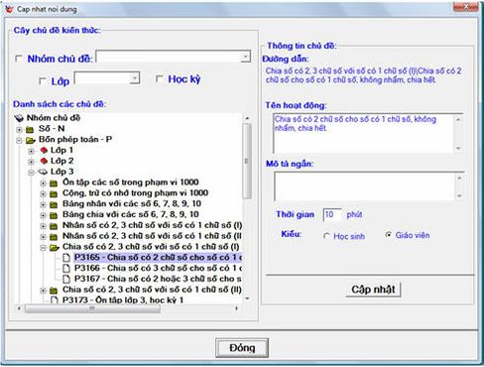Screen dimensions: 484x367
Task: Click folder icon of Bảng nhân với các số
Action: click(x=54, y=204)
